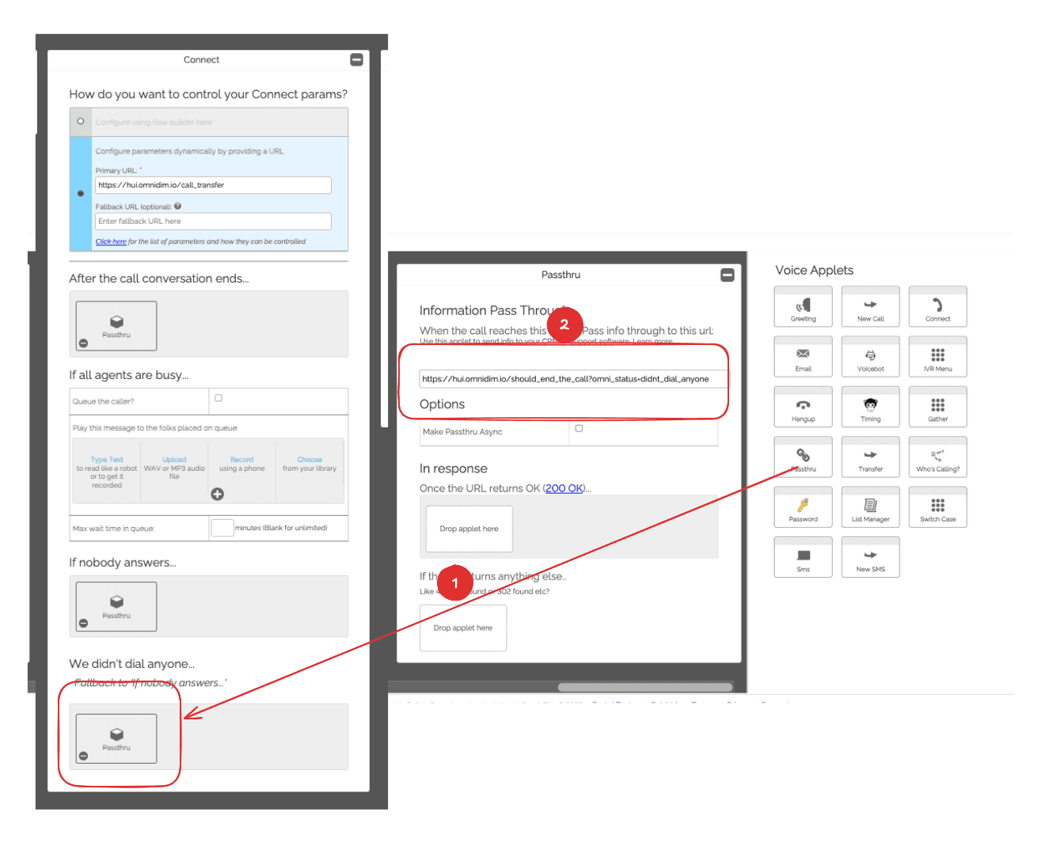
Task: Open the Click here parameters link
Action: pyautogui.click(x=111, y=242)
